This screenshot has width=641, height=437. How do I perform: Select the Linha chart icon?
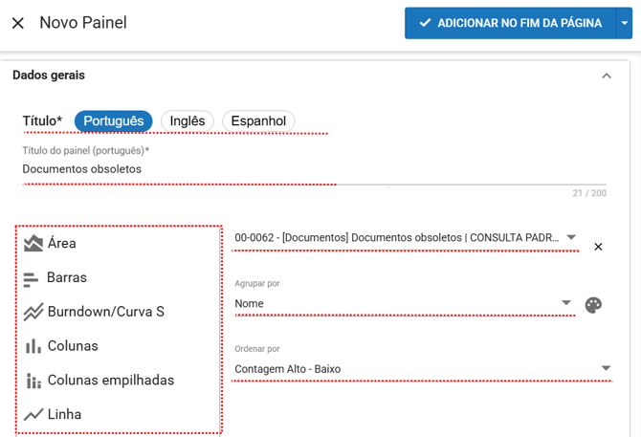(x=33, y=415)
